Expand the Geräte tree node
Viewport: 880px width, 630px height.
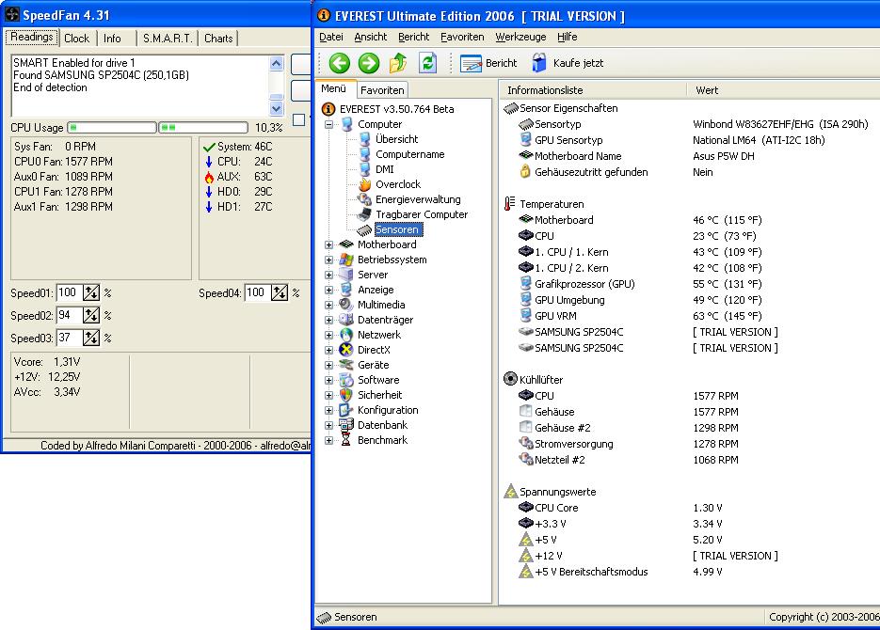click(x=328, y=365)
